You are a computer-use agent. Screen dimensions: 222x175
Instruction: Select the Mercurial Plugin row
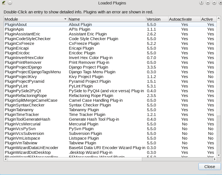pos(83,124)
